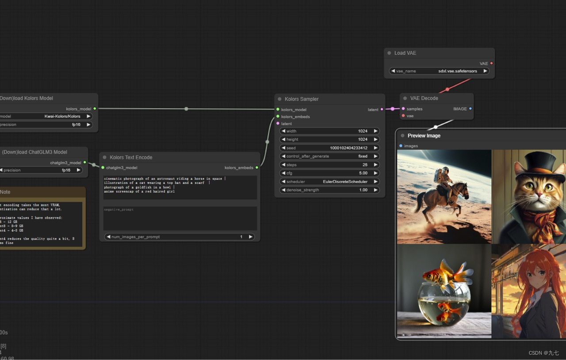Click the chatglm3_model output port on ChatGLM3 node
Viewport: 566px width, 360px height.
click(84, 163)
